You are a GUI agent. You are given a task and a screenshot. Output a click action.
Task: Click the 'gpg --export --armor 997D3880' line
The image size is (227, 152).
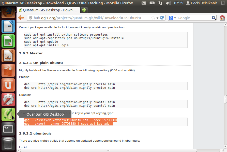click(x=69, y=124)
